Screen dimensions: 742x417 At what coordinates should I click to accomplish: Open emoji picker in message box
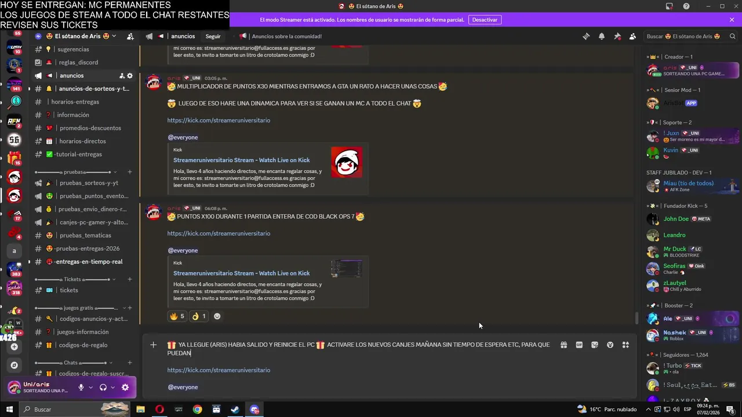click(x=610, y=345)
